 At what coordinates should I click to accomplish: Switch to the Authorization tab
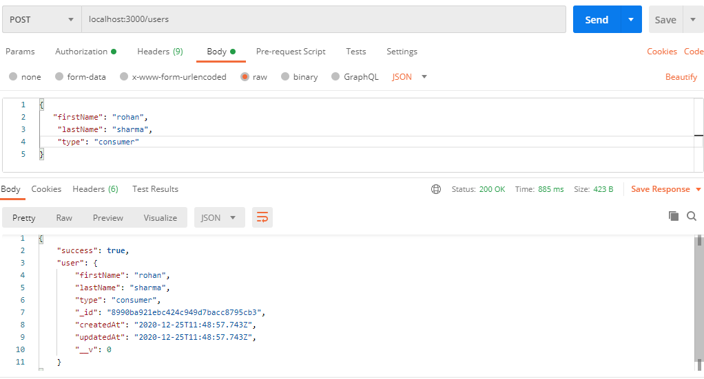85,52
